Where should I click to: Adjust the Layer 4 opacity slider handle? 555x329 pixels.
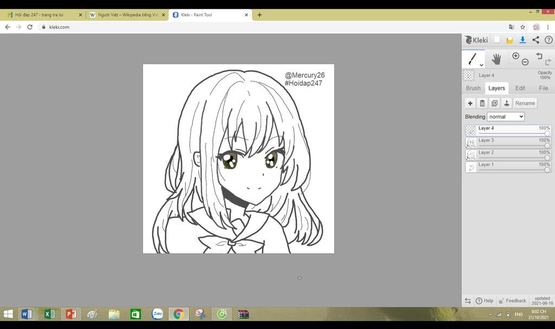click(x=547, y=134)
